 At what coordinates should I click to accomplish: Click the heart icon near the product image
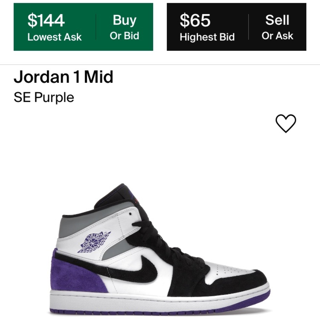[286, 123]
